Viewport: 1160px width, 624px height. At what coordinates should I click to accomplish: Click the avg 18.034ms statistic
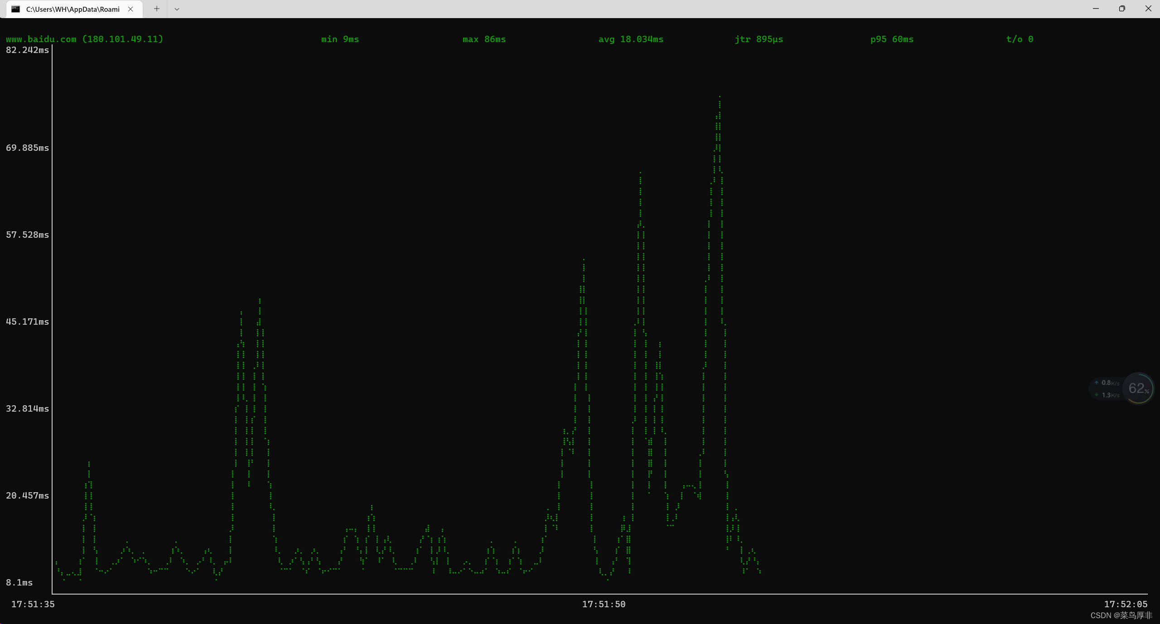pyautogui.click(x=631, y=39)
